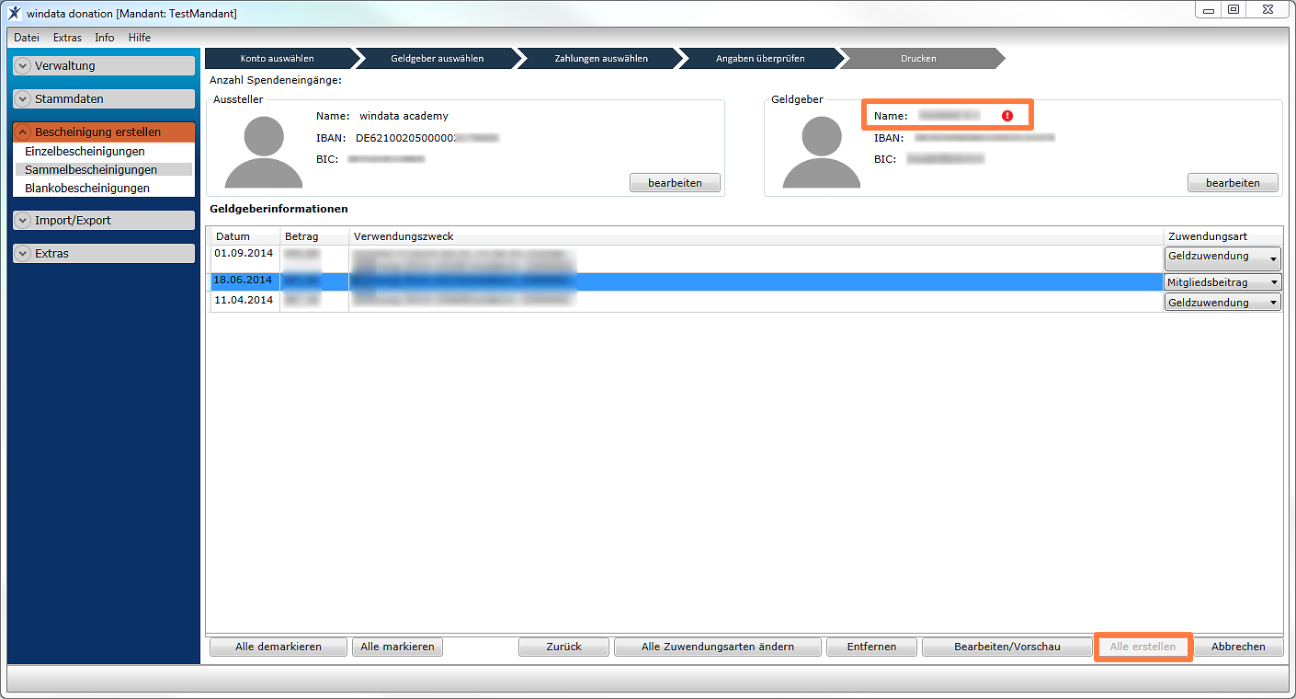This screenshot has height=699, width=1296.
Task: Click the Verwendungszweck column header
Action: tap(756, 236)
